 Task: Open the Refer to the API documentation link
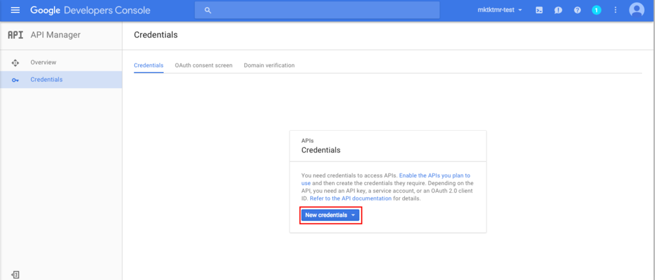click(x=351, y=198)
